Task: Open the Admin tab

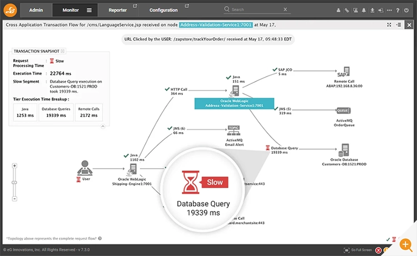Action: [x=36, y=10]
